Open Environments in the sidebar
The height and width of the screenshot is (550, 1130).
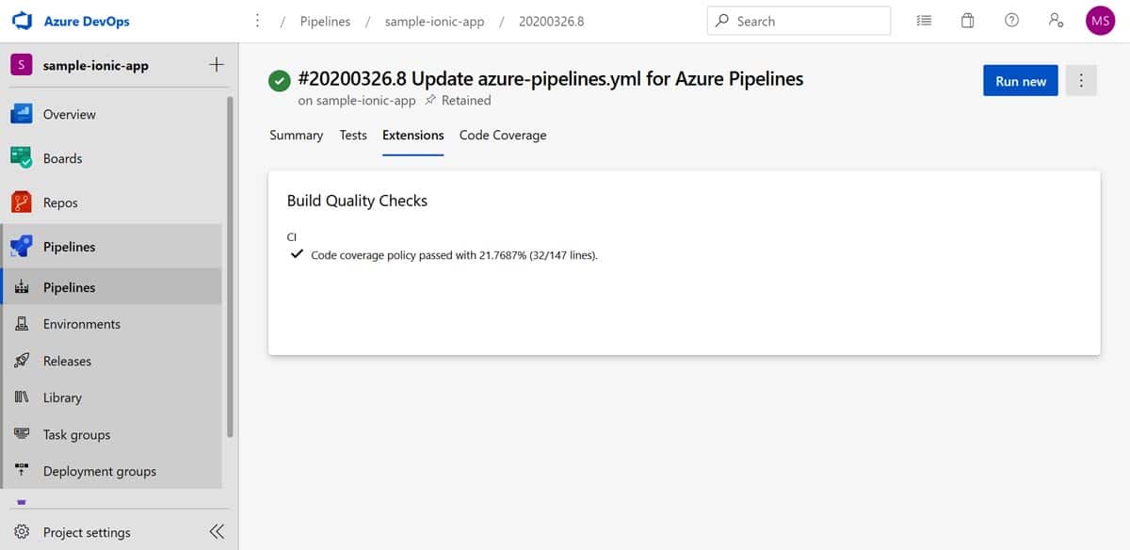coord(81,324)
